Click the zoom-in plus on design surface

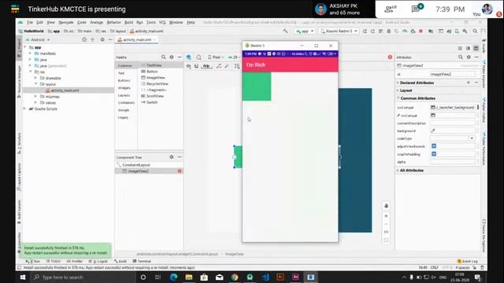pyautogui.click(x=386, y=216)
